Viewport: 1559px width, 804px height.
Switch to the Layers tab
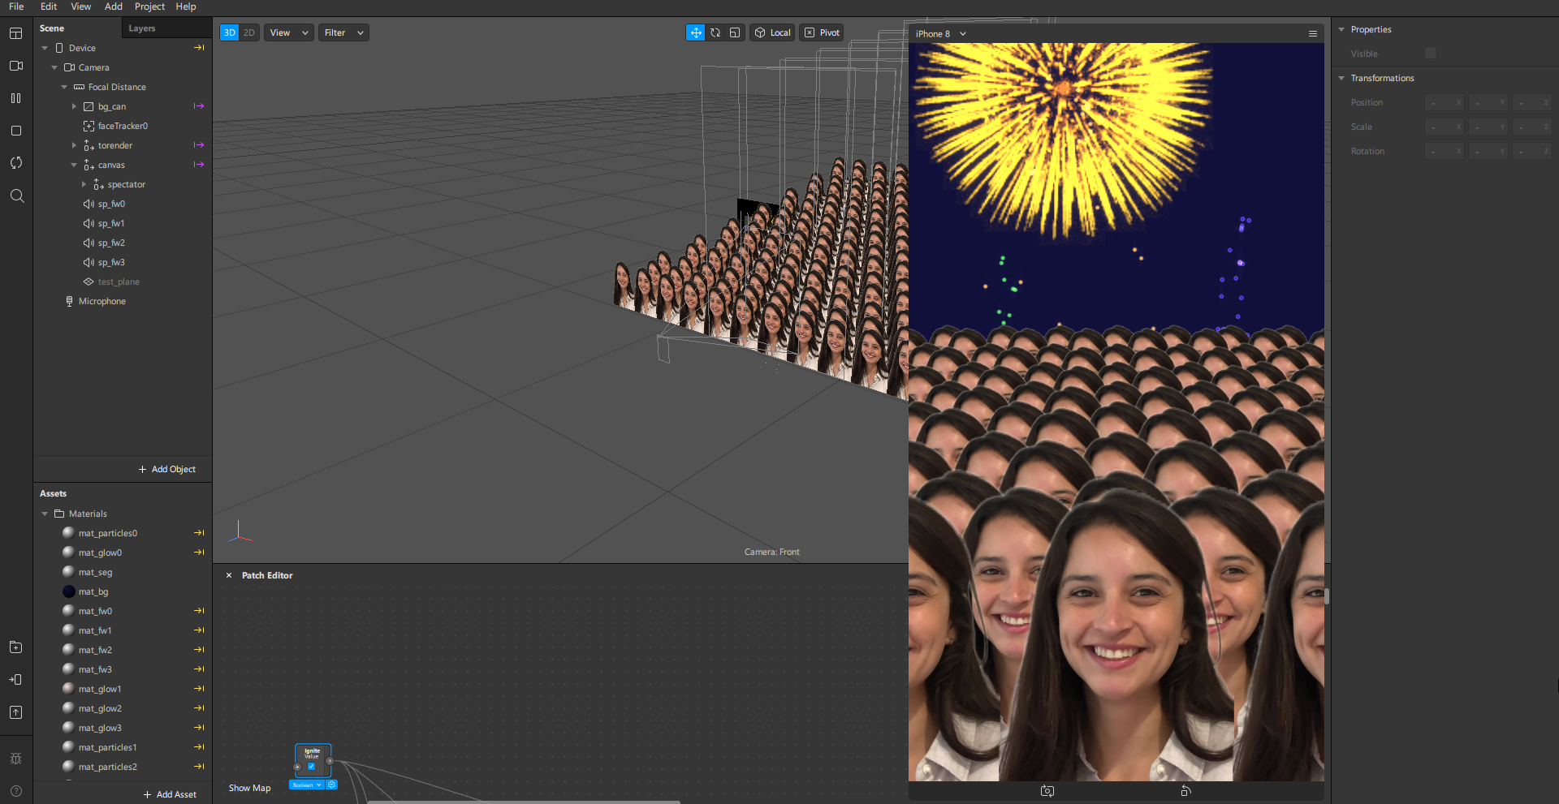click(x=142, y=28)
